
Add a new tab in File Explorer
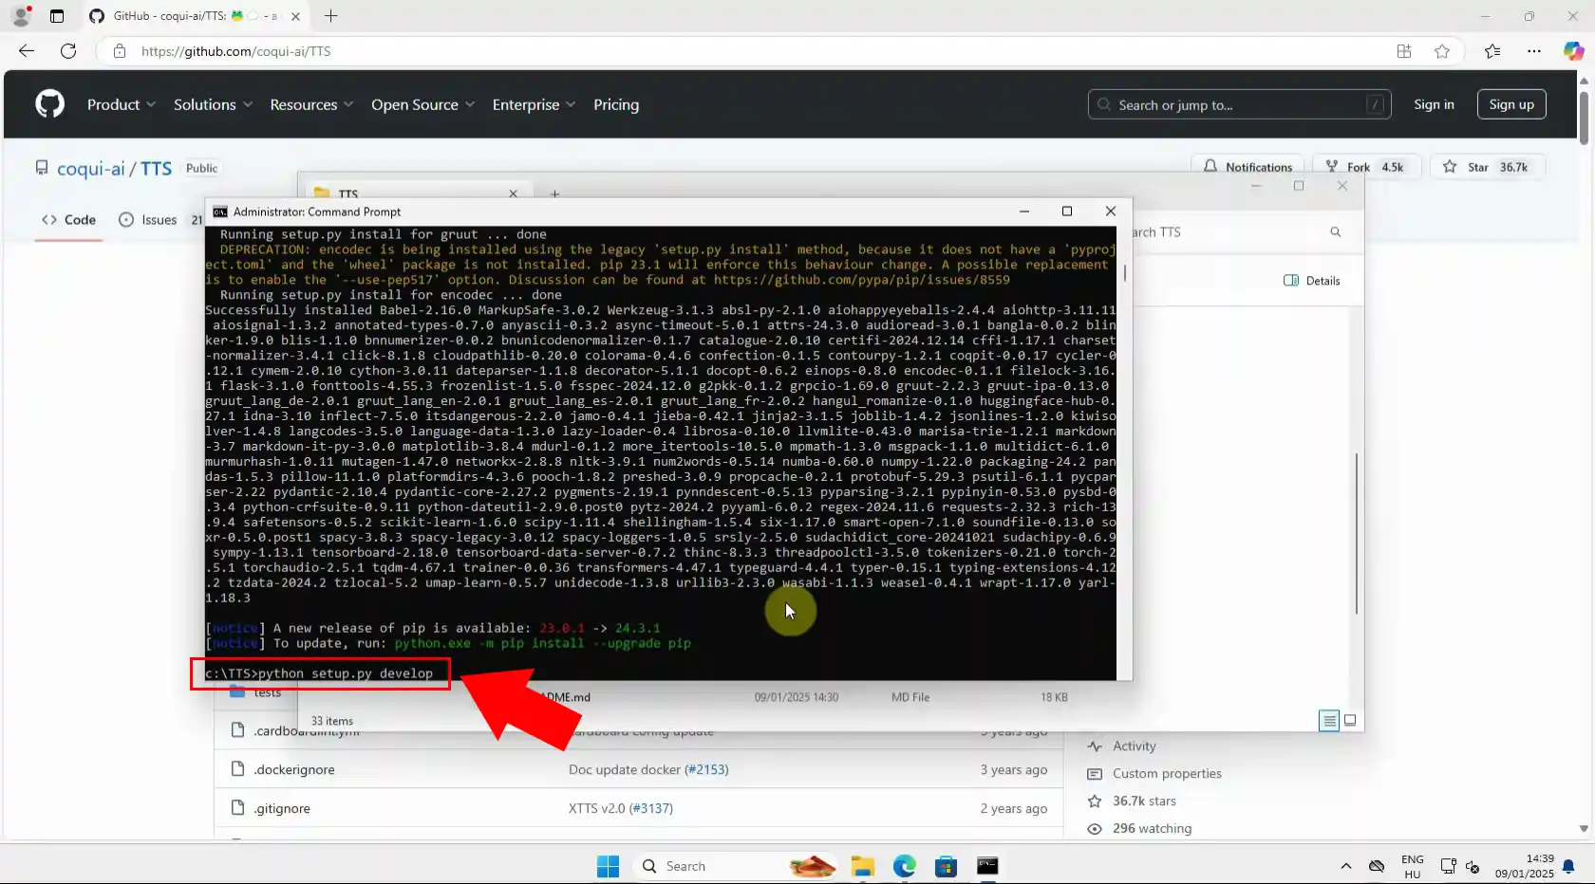point(555,193)
